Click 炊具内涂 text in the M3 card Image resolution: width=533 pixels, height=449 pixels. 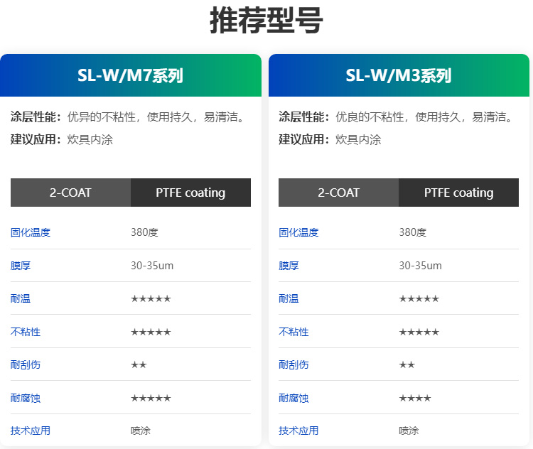pos(358,139)
